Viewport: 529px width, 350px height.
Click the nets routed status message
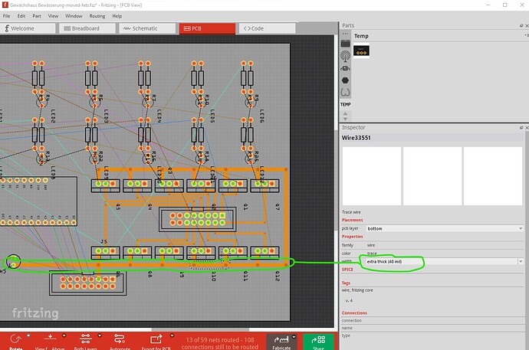click(x=219, y=343)
